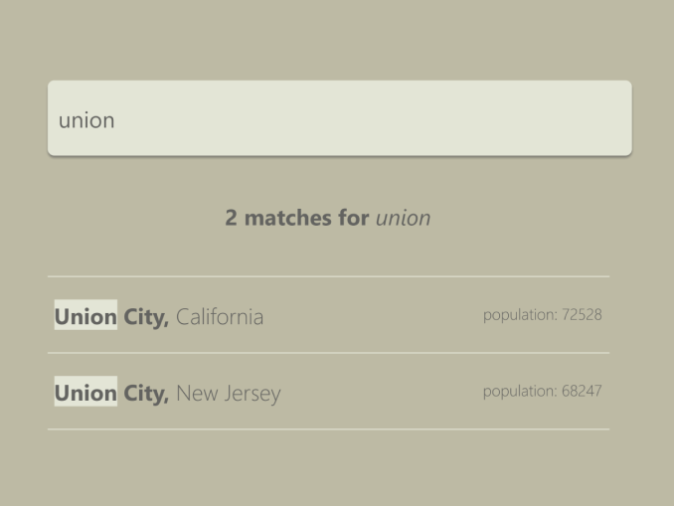674x506 pixels.
Task: Click the number 72528
Action: coord(582,315)
